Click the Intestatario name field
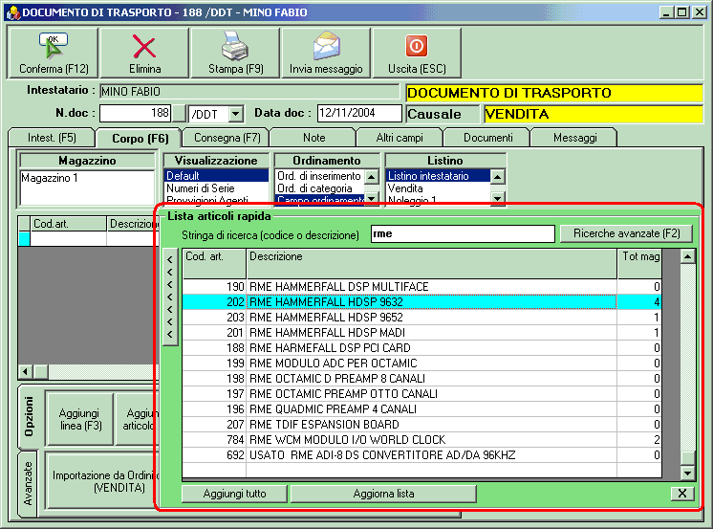The image size is (713, 529). click(249, 92)
